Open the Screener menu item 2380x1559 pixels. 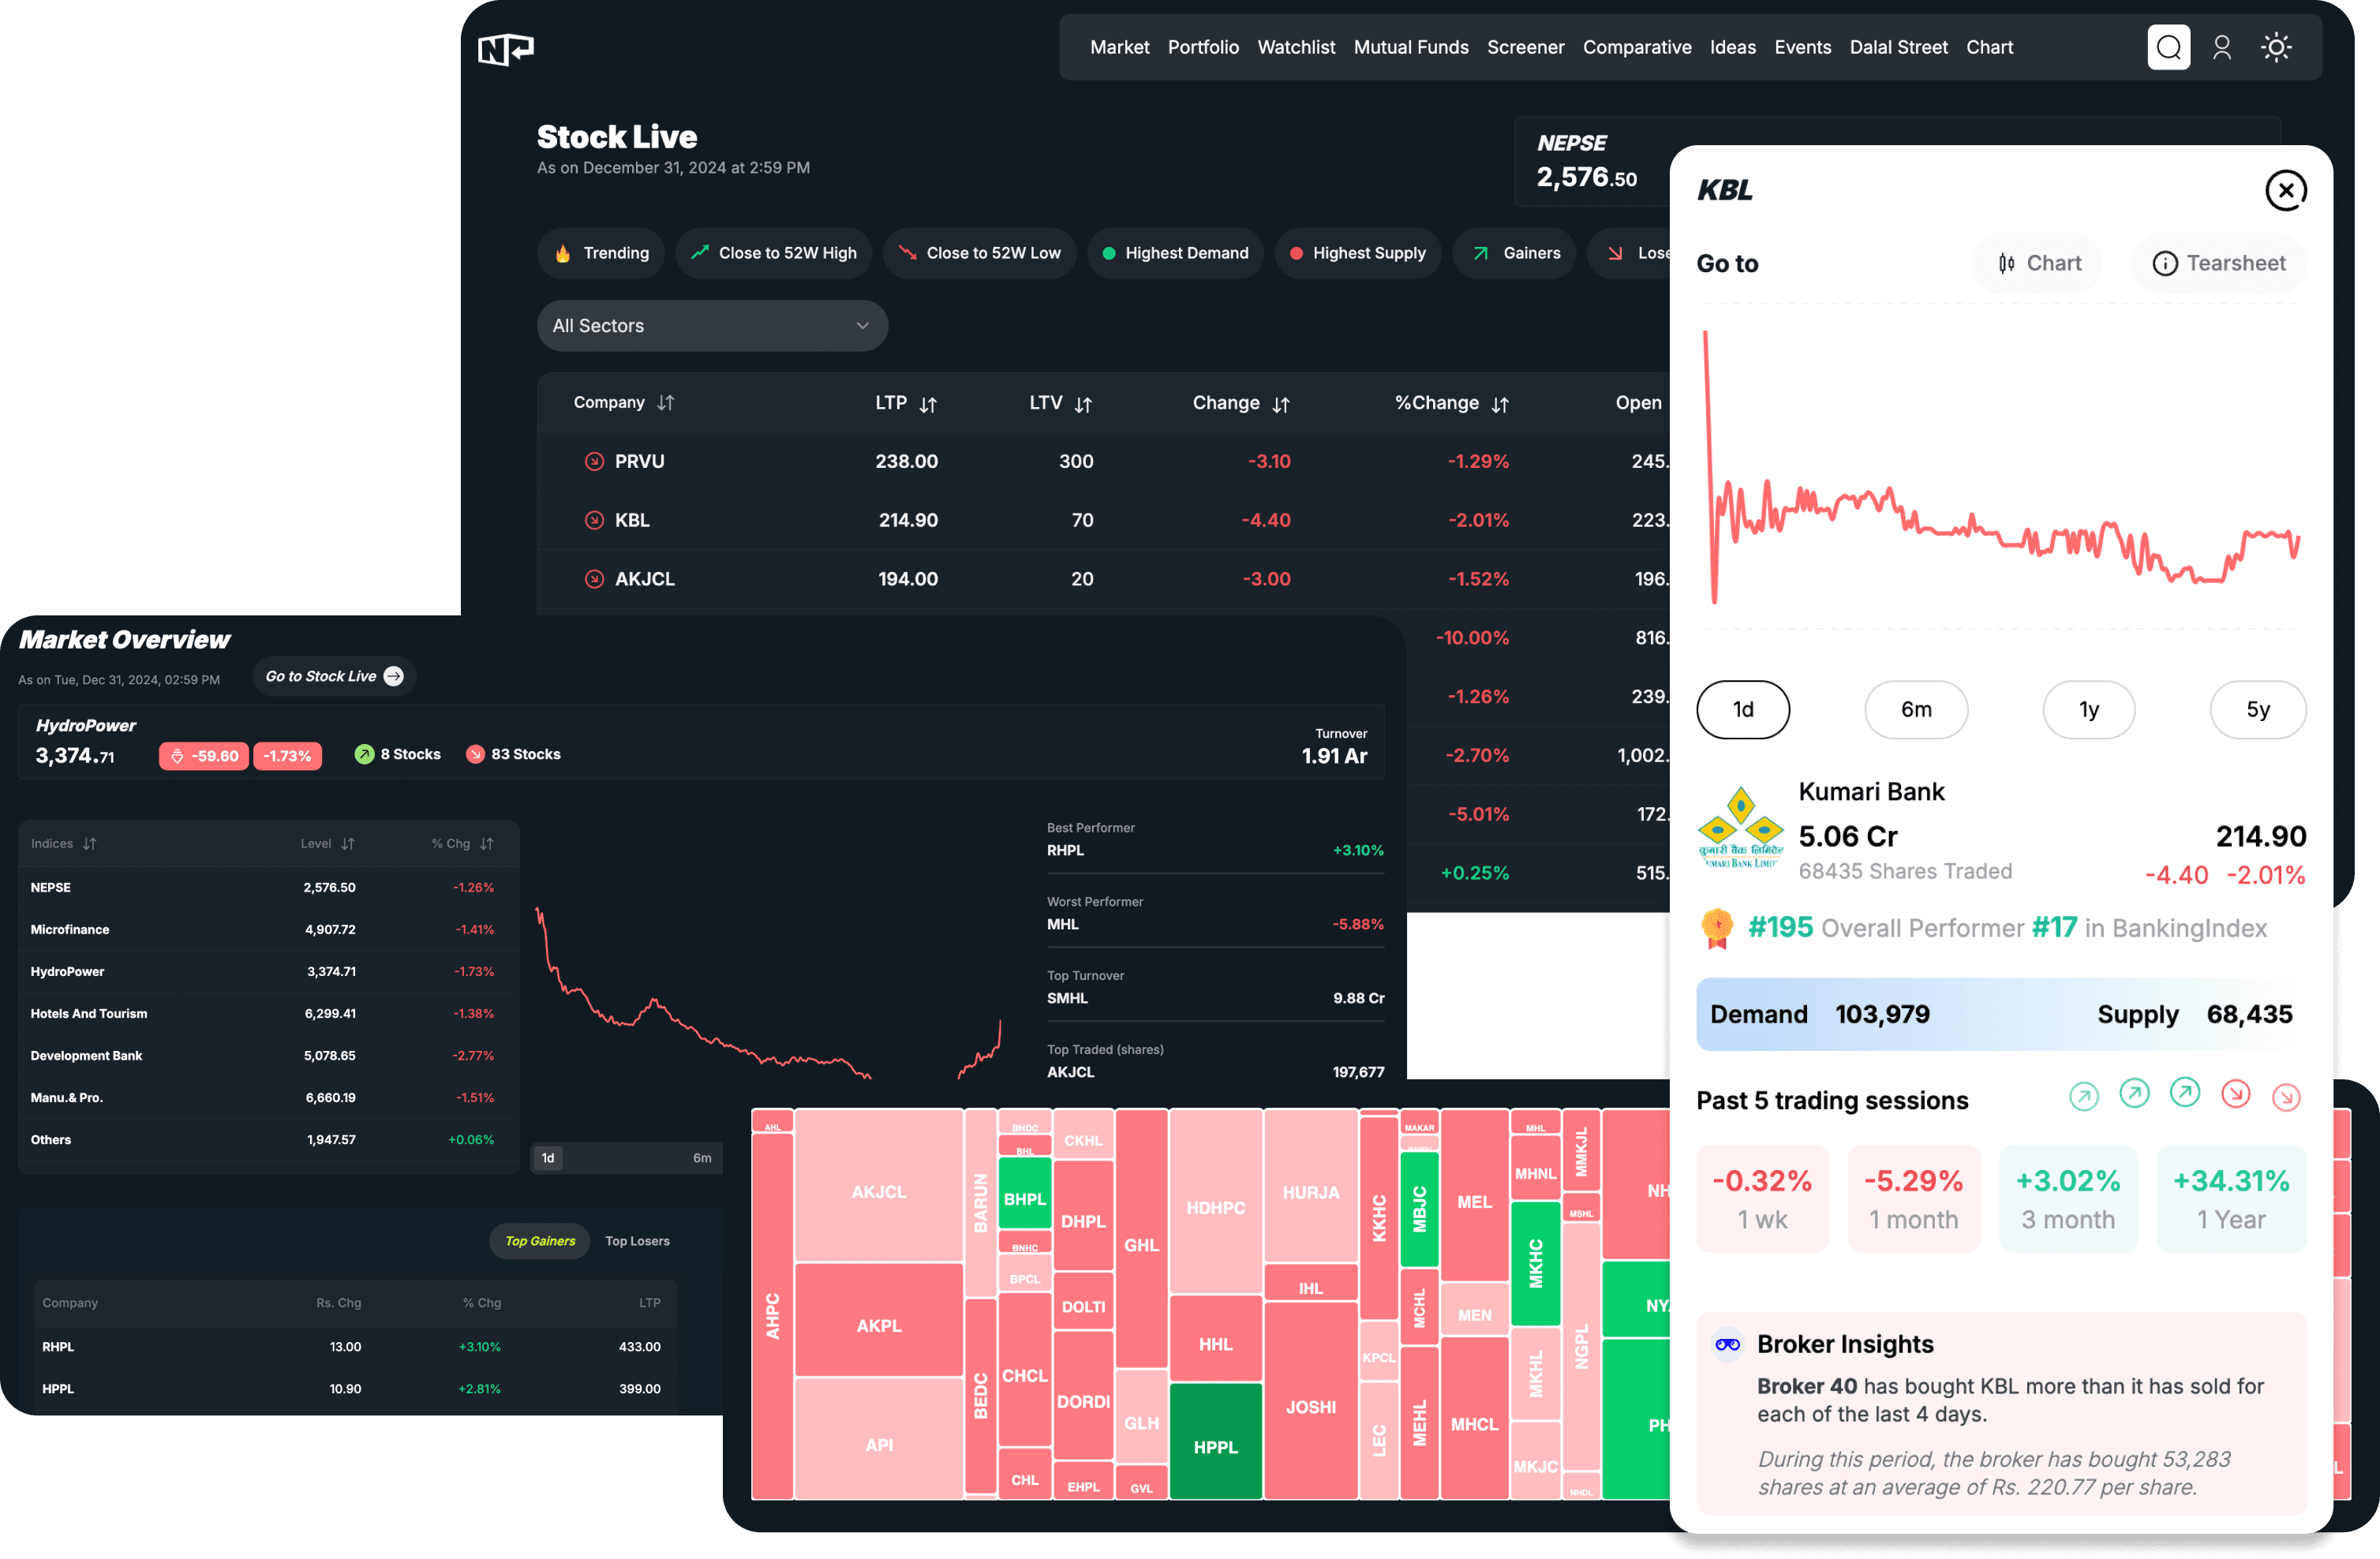[1525, 47]
